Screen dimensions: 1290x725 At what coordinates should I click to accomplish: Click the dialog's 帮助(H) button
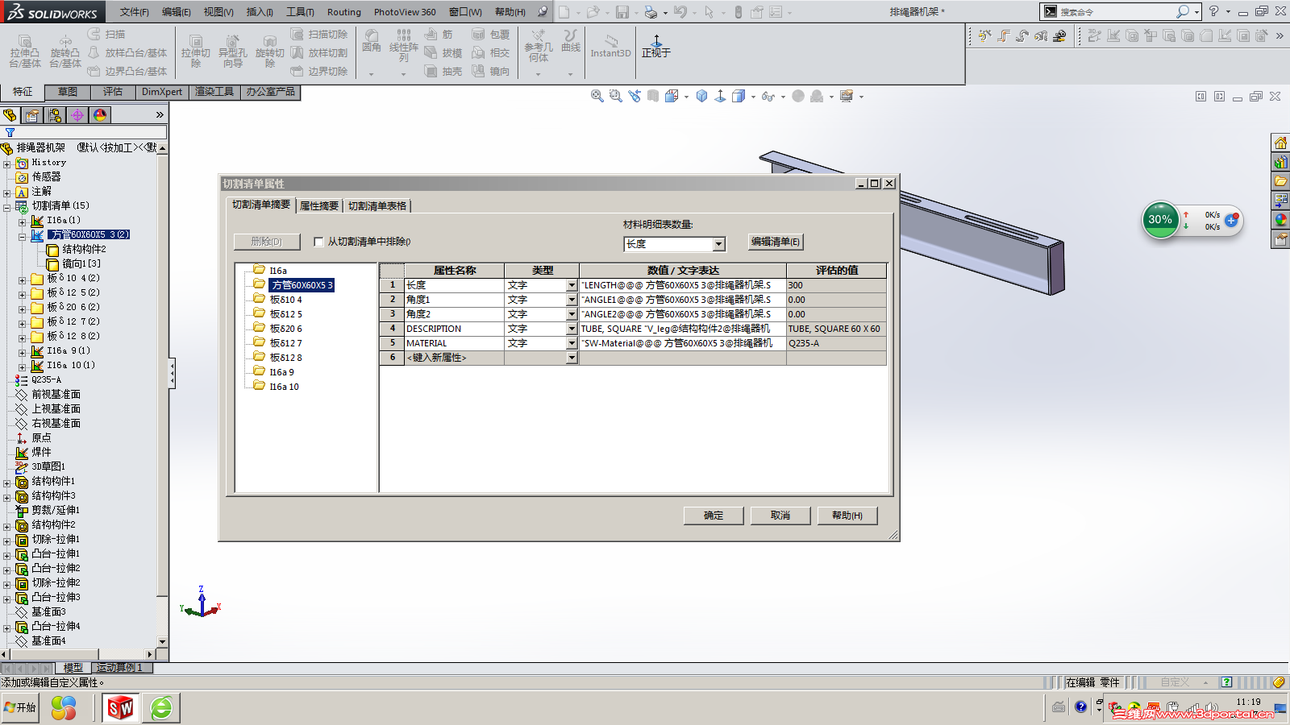pos(847,516)
